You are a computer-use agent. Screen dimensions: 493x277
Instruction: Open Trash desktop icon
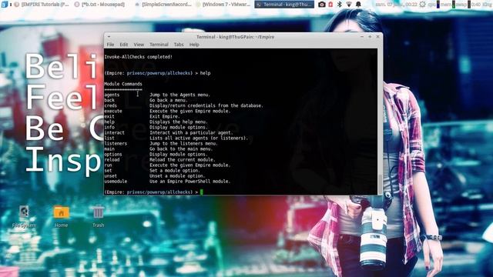click(98, 216)
